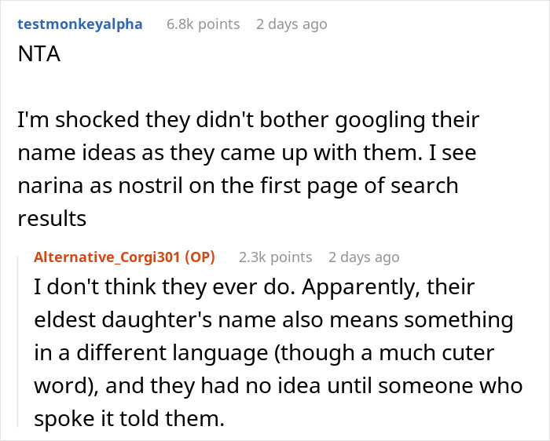Click the word 'results' ending the top comment
This screenshot has height=441, width=550.
coord(52,219)
